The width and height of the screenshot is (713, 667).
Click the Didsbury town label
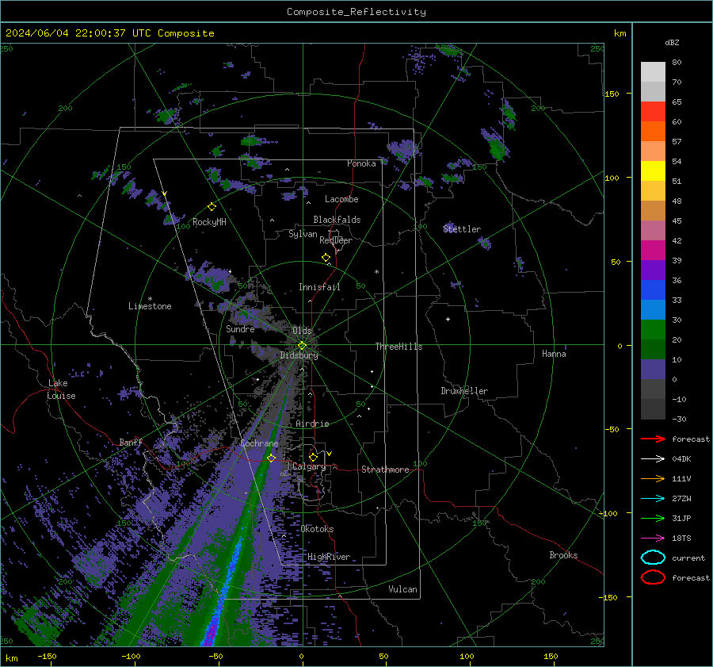(x=299, y=355)
